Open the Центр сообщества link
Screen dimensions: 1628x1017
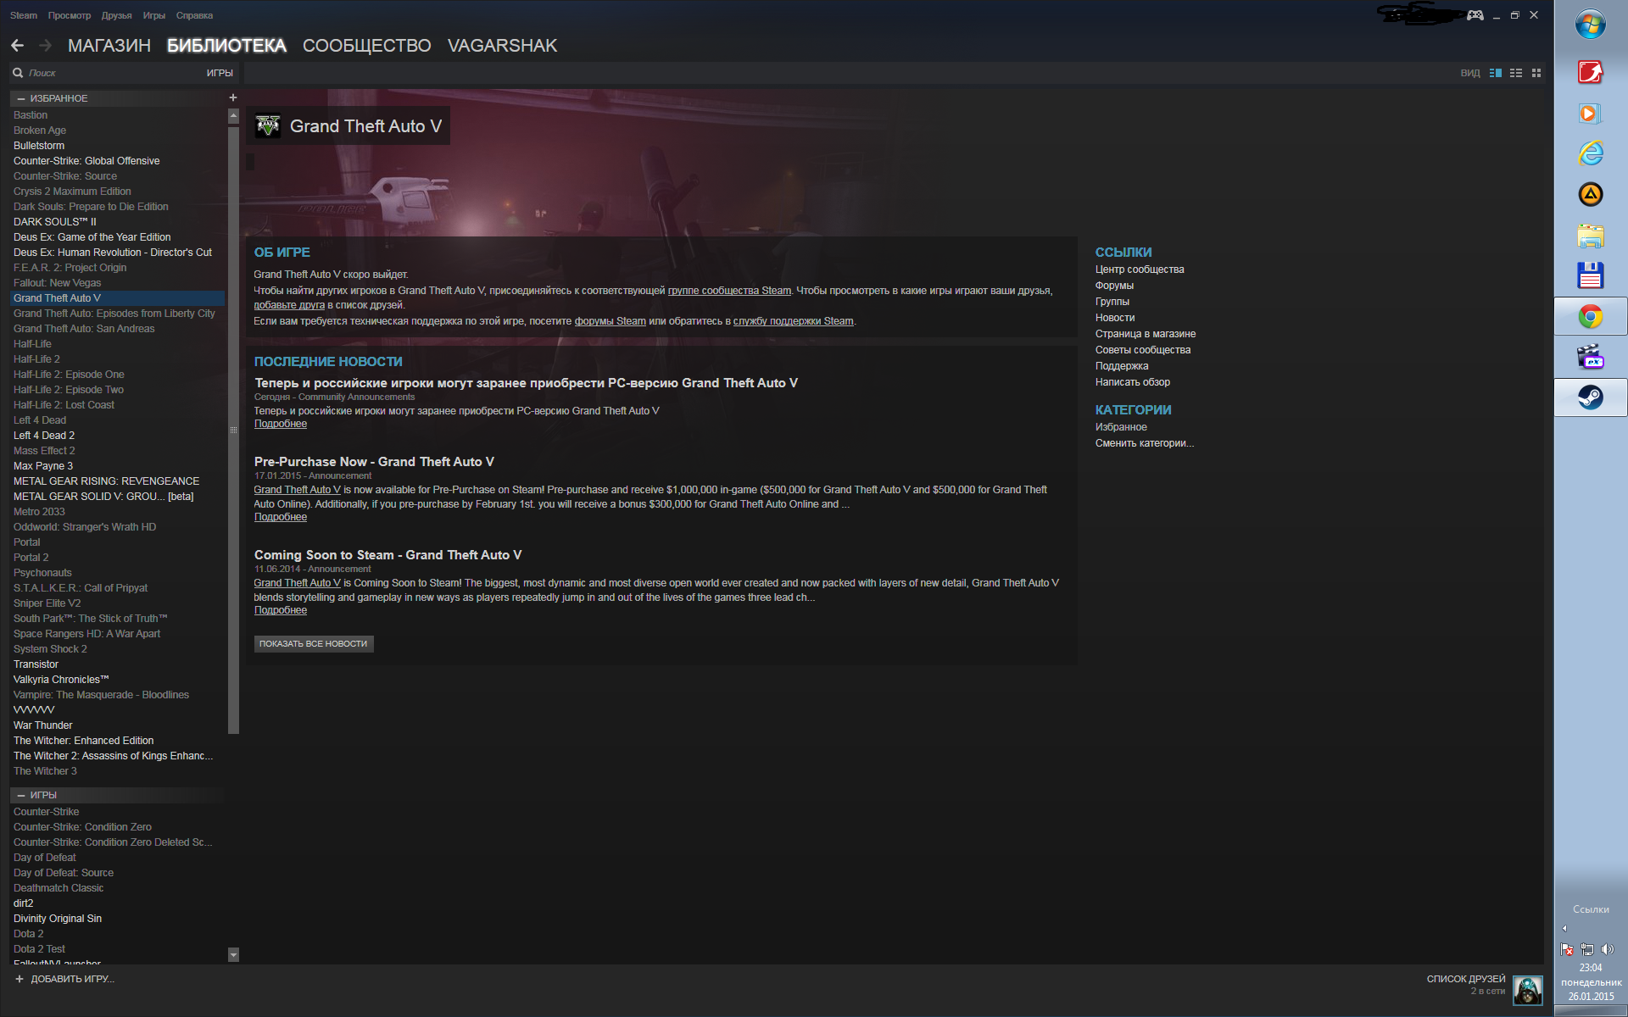pos(1139,270)
